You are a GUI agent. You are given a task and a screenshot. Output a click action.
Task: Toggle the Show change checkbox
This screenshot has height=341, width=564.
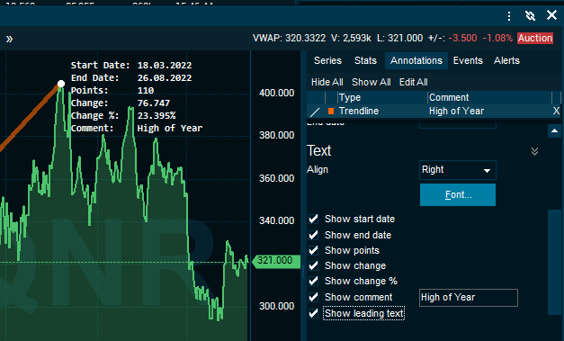coord(313,265)
